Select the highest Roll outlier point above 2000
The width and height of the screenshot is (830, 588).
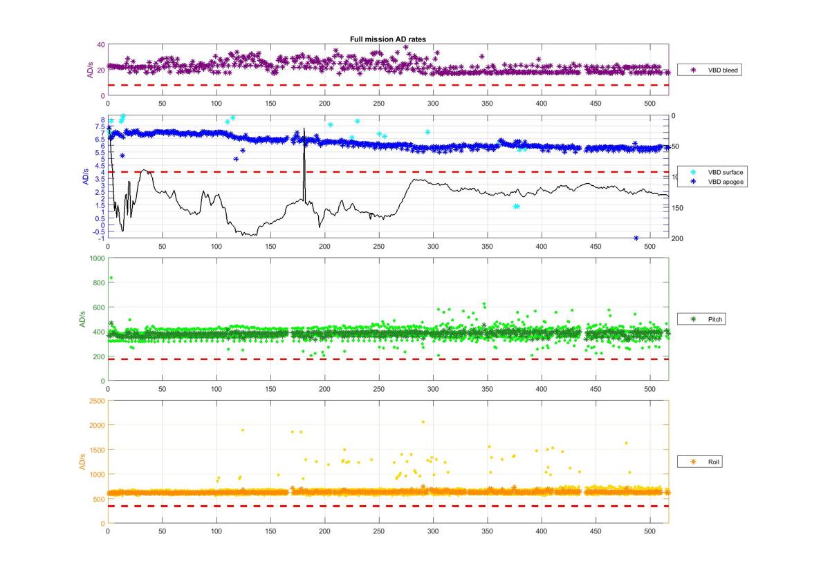423,422
